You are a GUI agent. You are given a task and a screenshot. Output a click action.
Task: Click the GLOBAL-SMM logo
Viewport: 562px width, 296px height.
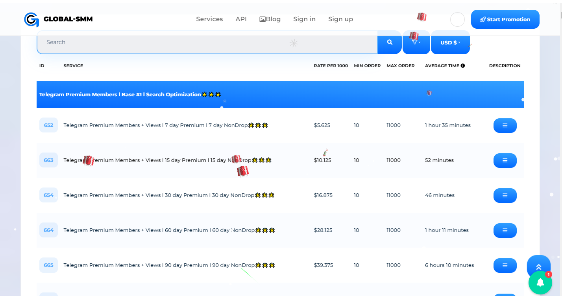pyautogui.click(x=58, y=19)
